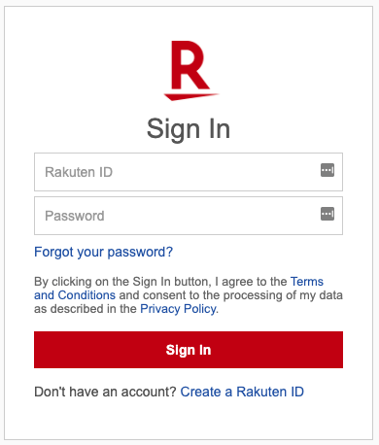Follow the "Create a Rakuten ID" link
The width and height of the screenshot is (379, 445).
coord(242,392)
